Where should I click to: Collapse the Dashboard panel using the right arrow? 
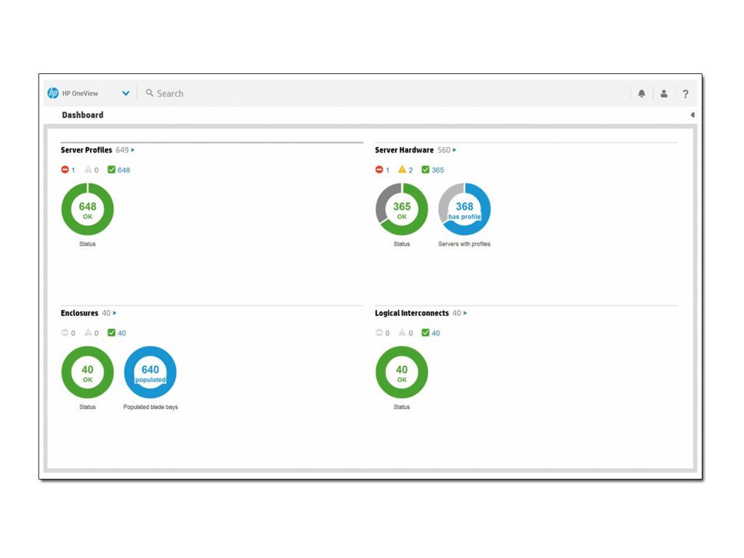tap(692, 114)
